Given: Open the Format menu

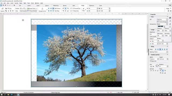Looking at the screenshot, I should point(16,3).
